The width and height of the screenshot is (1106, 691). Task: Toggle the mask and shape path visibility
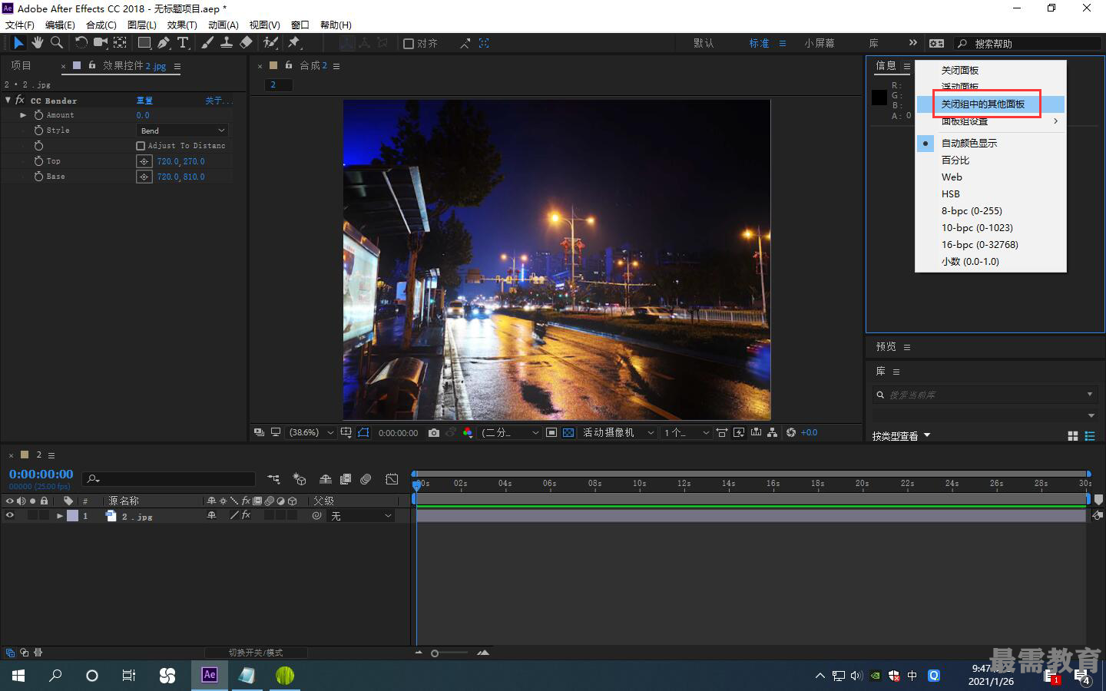click(x=363, y=433)
